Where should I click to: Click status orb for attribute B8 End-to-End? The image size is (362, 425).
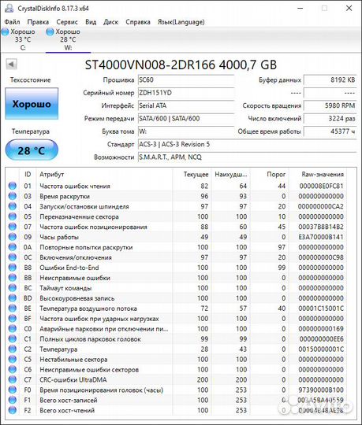pyautogui.click(x=13, y=268)
